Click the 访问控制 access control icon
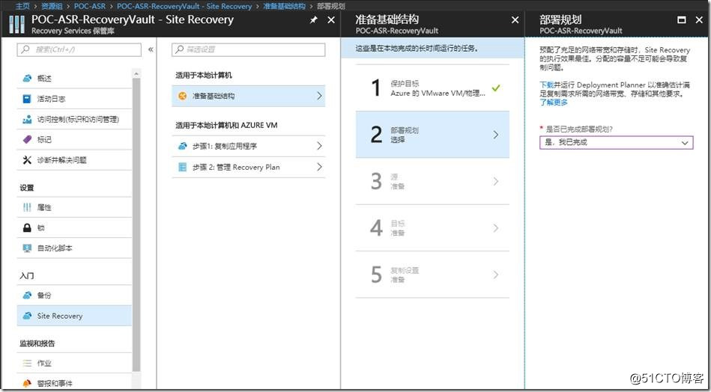Image resolution: width=711 pixels, height=392 pixels. click(x=27, y=120)
